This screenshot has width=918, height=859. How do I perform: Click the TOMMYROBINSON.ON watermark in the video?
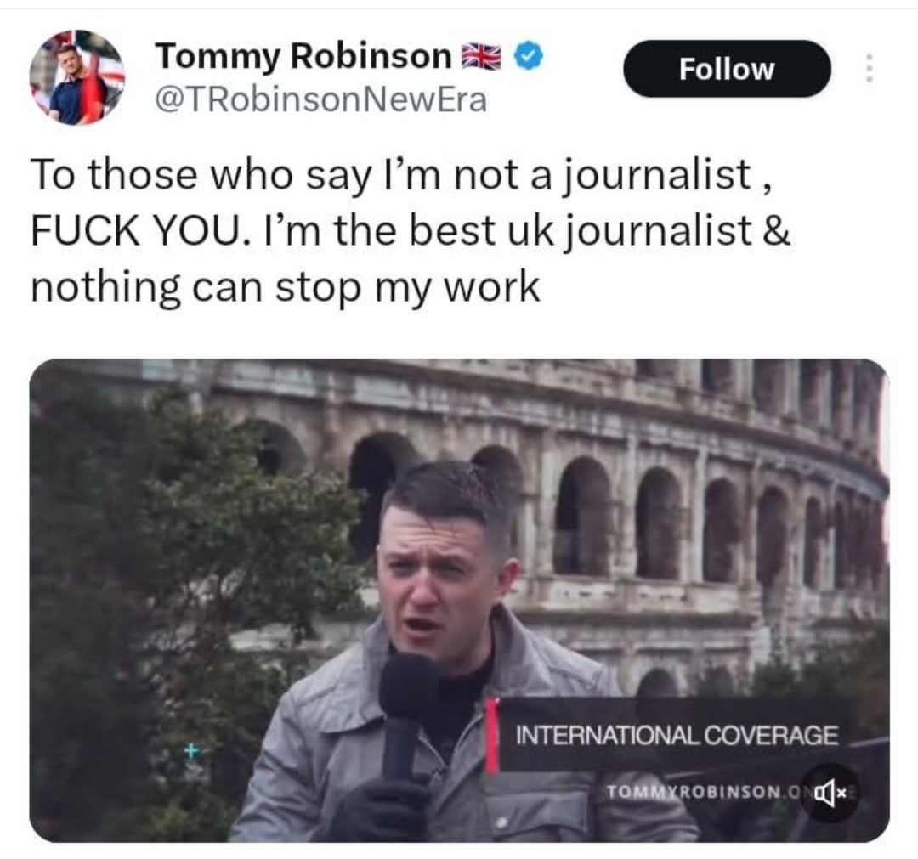tap(703, 792)
